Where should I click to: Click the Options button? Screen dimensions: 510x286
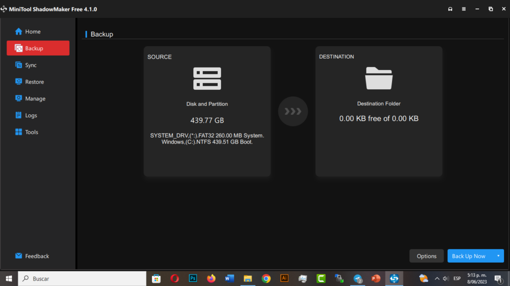click(x=426, y=256)
